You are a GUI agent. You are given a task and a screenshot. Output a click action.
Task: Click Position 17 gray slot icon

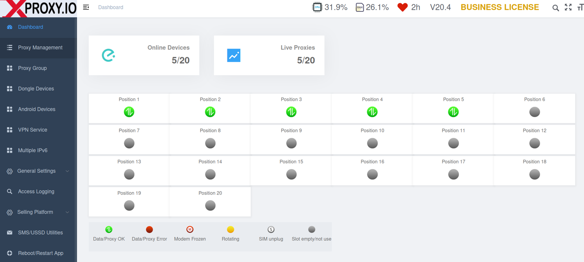[x=453, y=174]
